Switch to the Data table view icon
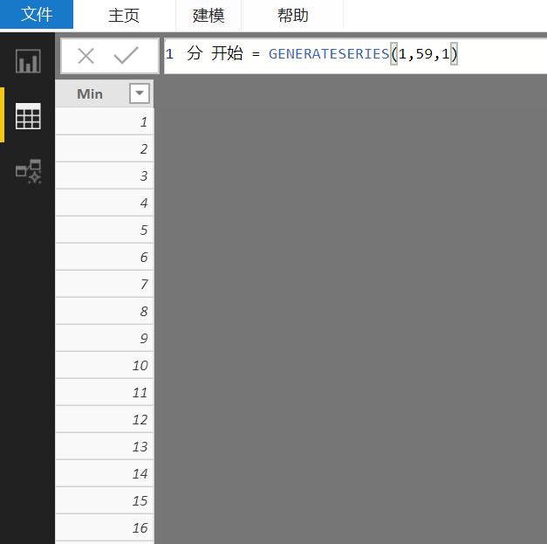 tap(28, 116)
